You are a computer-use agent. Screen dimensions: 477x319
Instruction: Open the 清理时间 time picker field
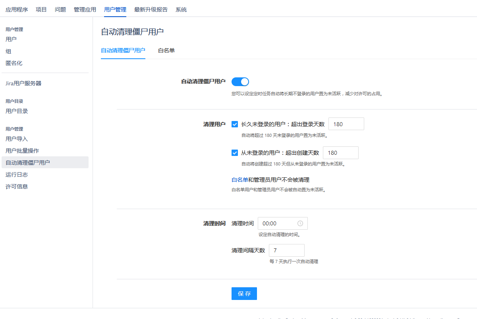(278, 223)
